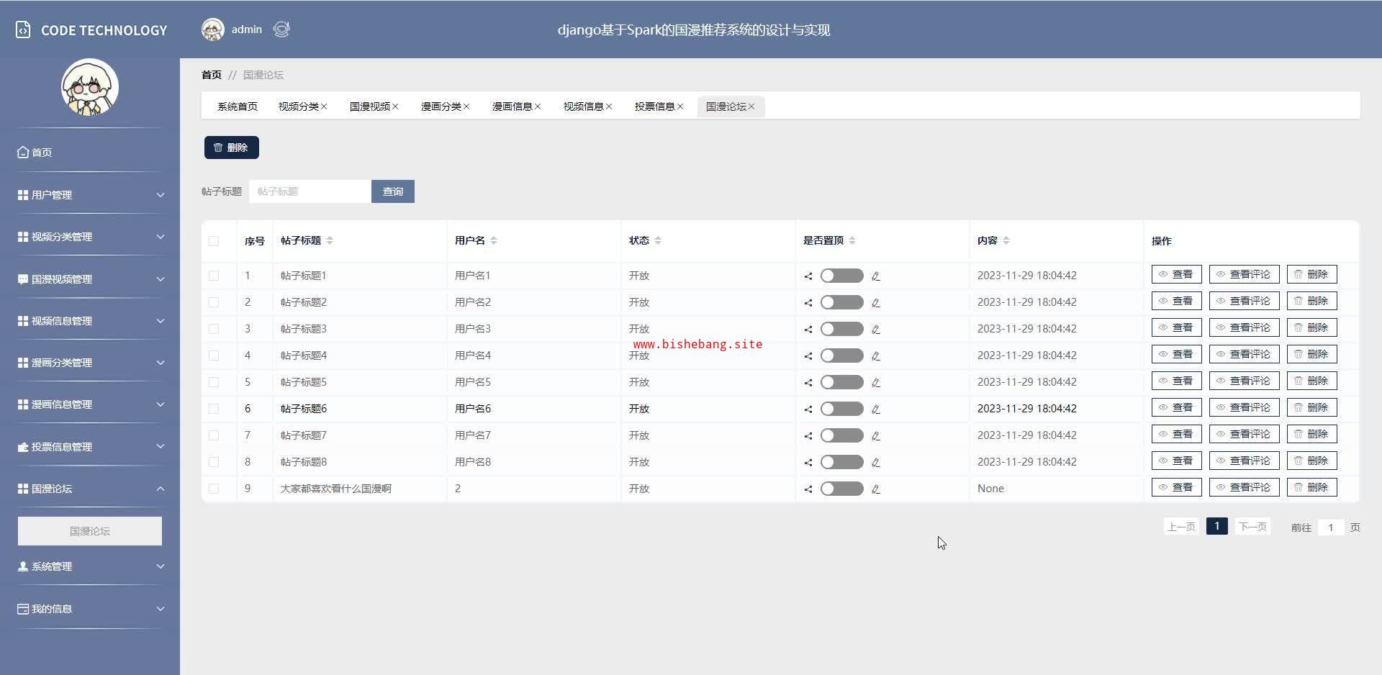The height and width of the screenshot is (675, 1382).
Task: Click the sort arrows on 用户名 column
Action: click(x=494, y=240)
